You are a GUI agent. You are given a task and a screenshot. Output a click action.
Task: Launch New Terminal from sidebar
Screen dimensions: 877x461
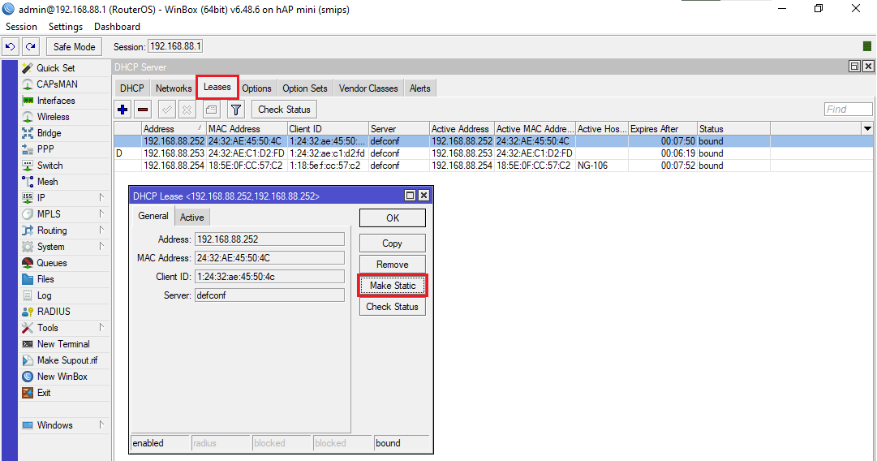(63, 344)
